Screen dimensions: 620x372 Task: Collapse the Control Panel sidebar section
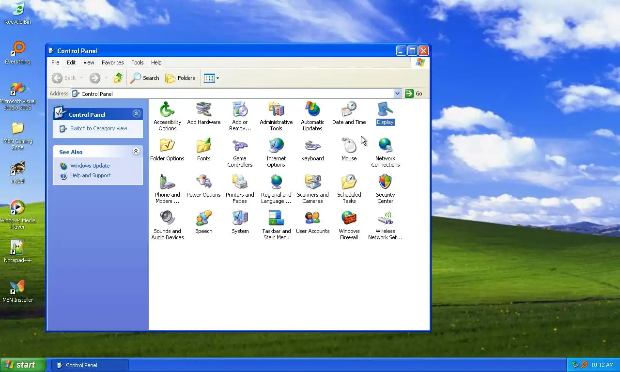point(136,114)
